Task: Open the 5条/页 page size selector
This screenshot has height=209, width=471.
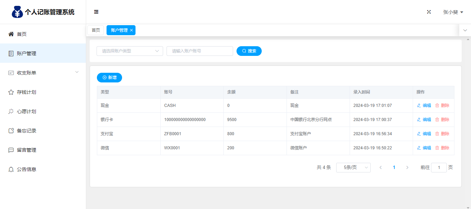Action: pos(353,168)
